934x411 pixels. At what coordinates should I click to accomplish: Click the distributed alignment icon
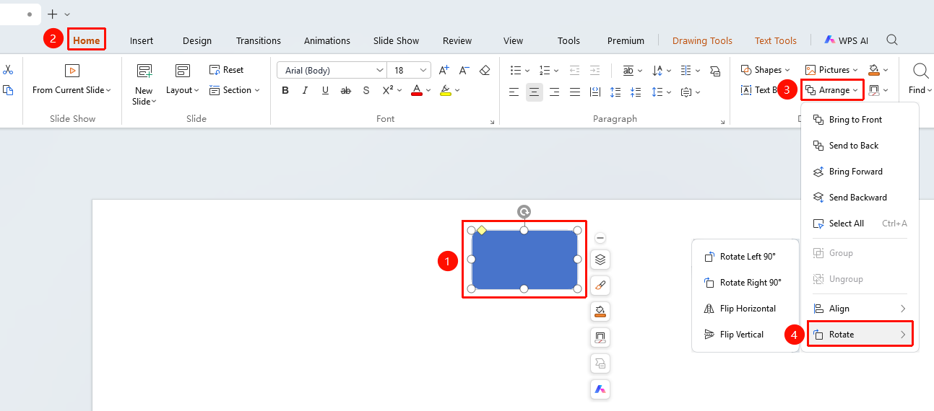pos(594,92)
